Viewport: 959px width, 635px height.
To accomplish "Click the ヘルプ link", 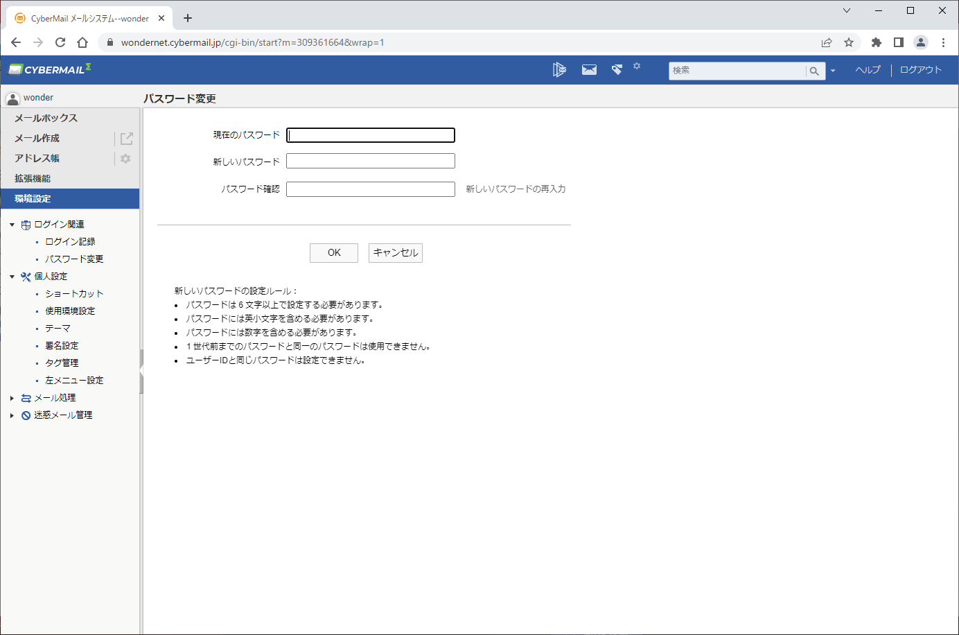I will point(868,70).
